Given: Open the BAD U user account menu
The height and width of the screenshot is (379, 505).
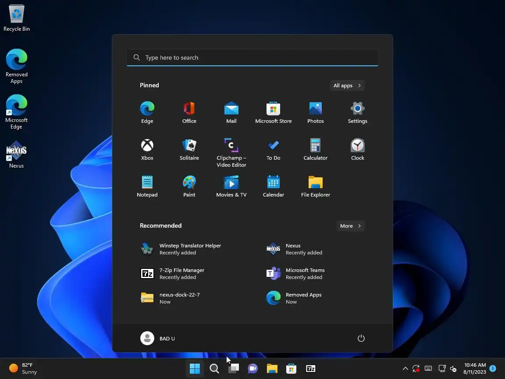Looking at the screenshot, I should tap(158, 338).
